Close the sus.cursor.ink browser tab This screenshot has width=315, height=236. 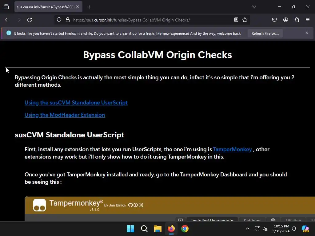click(78, 7)
